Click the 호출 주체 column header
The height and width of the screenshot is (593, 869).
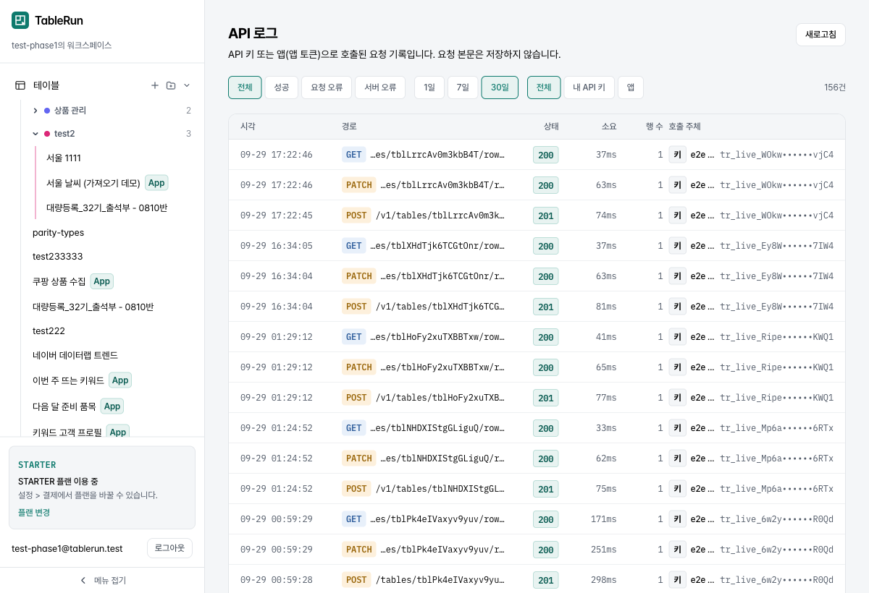(684, 127)
